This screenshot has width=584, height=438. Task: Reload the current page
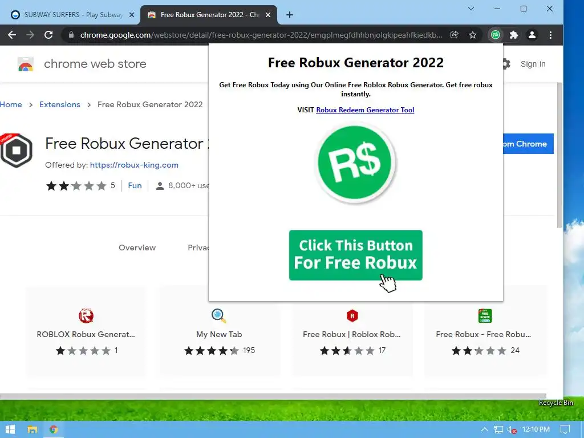pyautogui.click(x=48, y=35)
